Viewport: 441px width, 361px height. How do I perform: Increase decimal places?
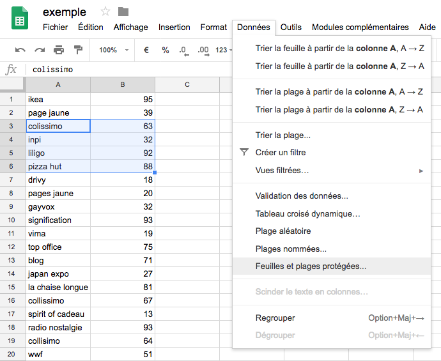point(203,50)
